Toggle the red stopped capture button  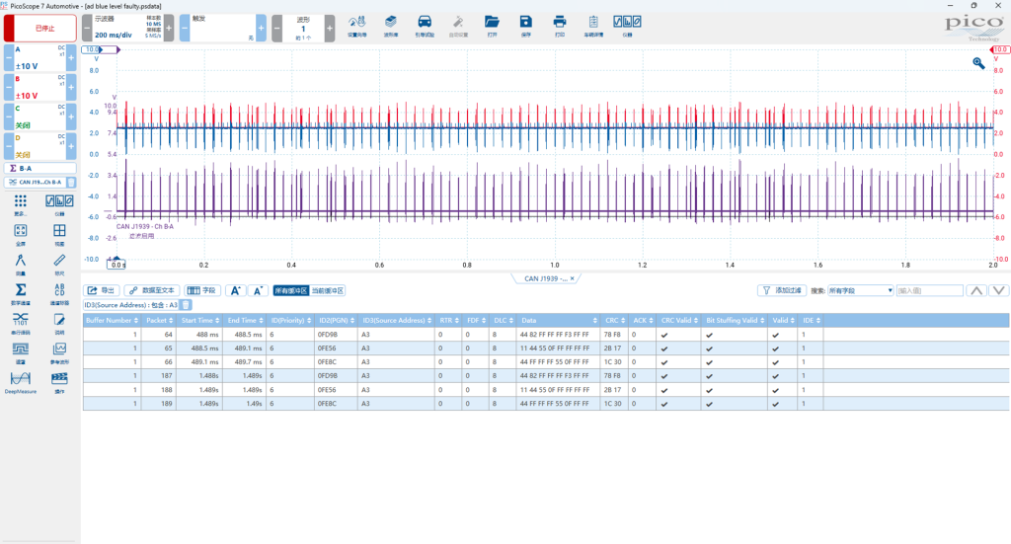[39, 29]
